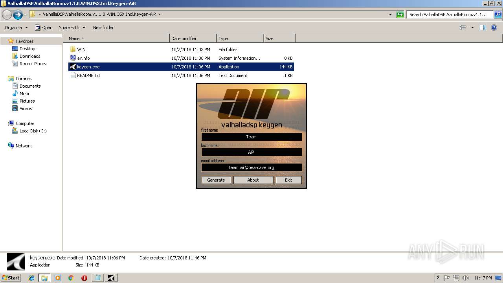The image size is (503, 283).
Task: Open Local Disk (C:)
Action: click(33, 131)
